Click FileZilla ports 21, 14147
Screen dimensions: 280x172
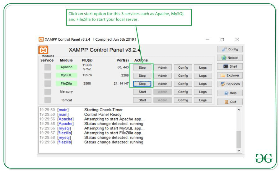(x=121, y=84)
